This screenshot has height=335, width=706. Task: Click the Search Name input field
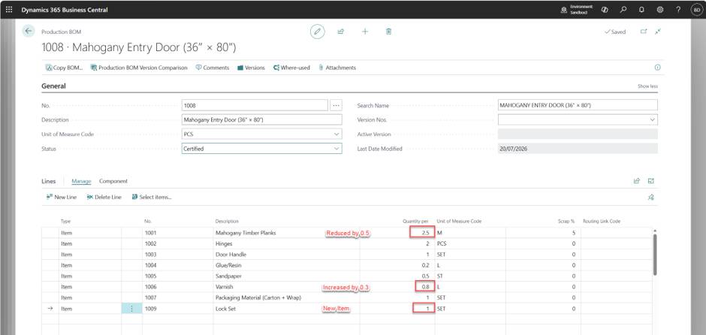pyautogui.click(x=578, y=105)
